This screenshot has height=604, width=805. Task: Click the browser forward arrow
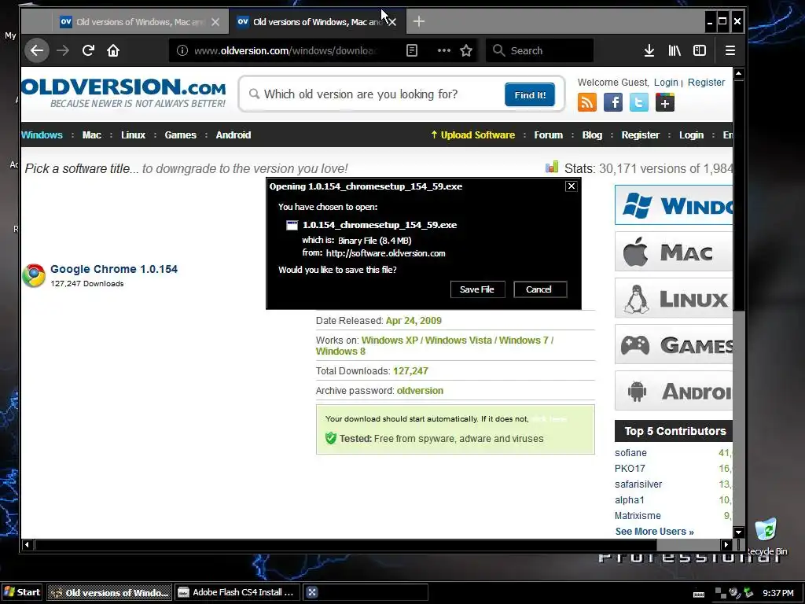tap(63, 50)
